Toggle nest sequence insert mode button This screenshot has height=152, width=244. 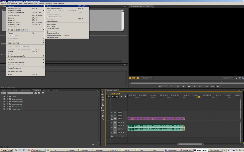point(108,97)
